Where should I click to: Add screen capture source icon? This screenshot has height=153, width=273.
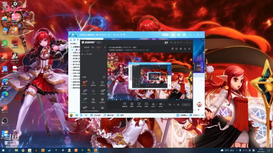125,105
